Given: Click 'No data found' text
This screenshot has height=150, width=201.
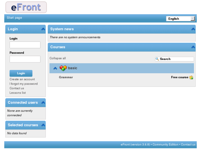Looking at the screenshot, I should tap(17, 133).
